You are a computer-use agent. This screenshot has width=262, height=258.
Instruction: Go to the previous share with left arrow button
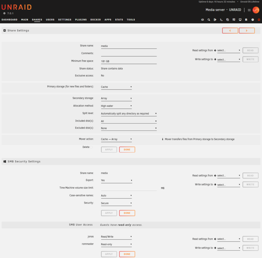point(230,31)
